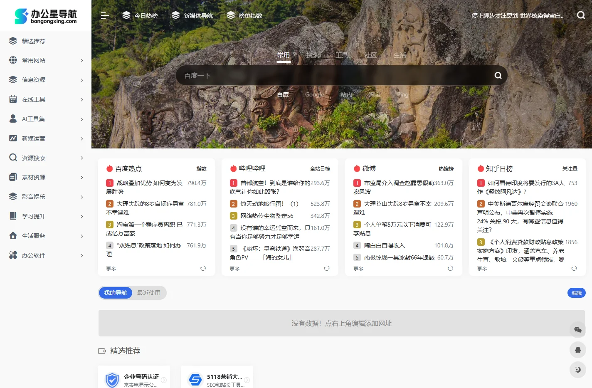The width and height of the screenshot is (592, 388).
Task: Expand the 影音娱乐 chevron
Action: tap(81, 197)
